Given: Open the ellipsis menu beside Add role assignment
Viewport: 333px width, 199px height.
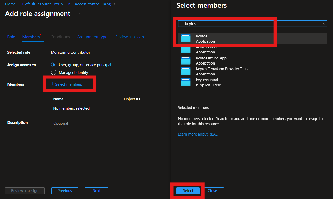Looking at the screenshot, I should click(x=79, y=14).
